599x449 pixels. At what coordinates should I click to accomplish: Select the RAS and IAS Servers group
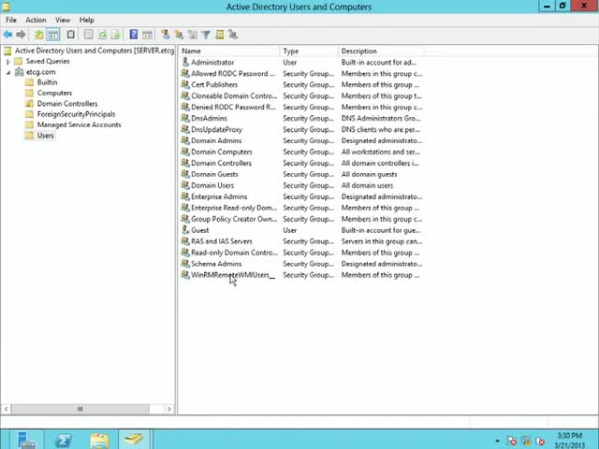(x=222, y=241)
